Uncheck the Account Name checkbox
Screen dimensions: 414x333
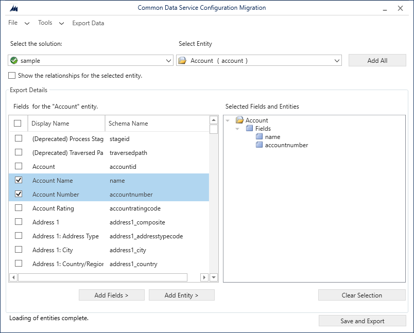coord(19,180)
